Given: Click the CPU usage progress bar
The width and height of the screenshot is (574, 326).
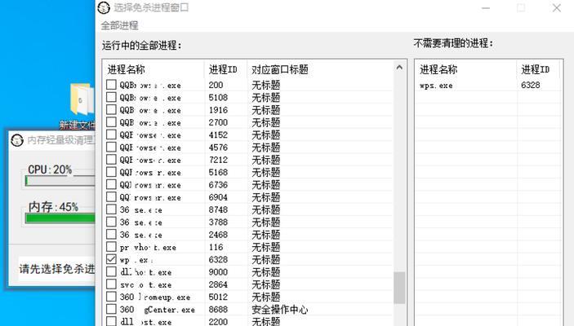Looking at the screenshot, I should (60, 181).
